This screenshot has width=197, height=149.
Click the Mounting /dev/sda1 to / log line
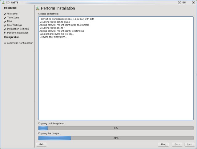(x=52, y=28)
